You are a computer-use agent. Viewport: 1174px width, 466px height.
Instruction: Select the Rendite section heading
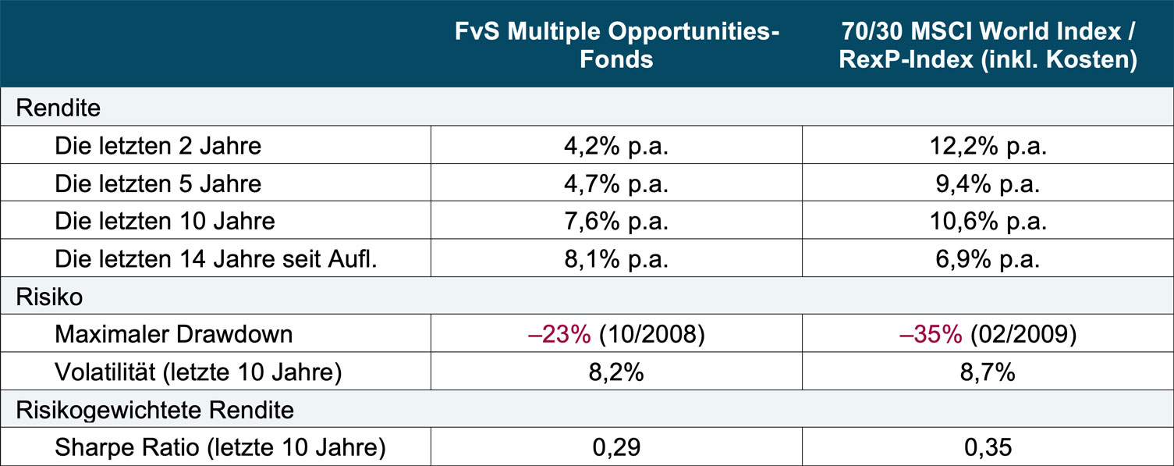point(59,108)
